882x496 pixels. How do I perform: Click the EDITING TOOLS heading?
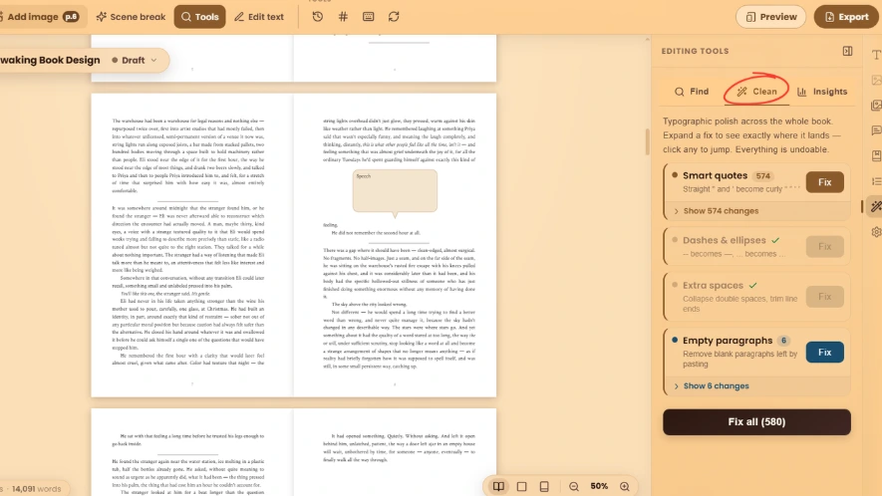[695, 51]
